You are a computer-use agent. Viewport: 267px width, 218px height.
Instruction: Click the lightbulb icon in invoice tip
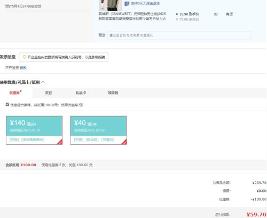tap(25, 57)
